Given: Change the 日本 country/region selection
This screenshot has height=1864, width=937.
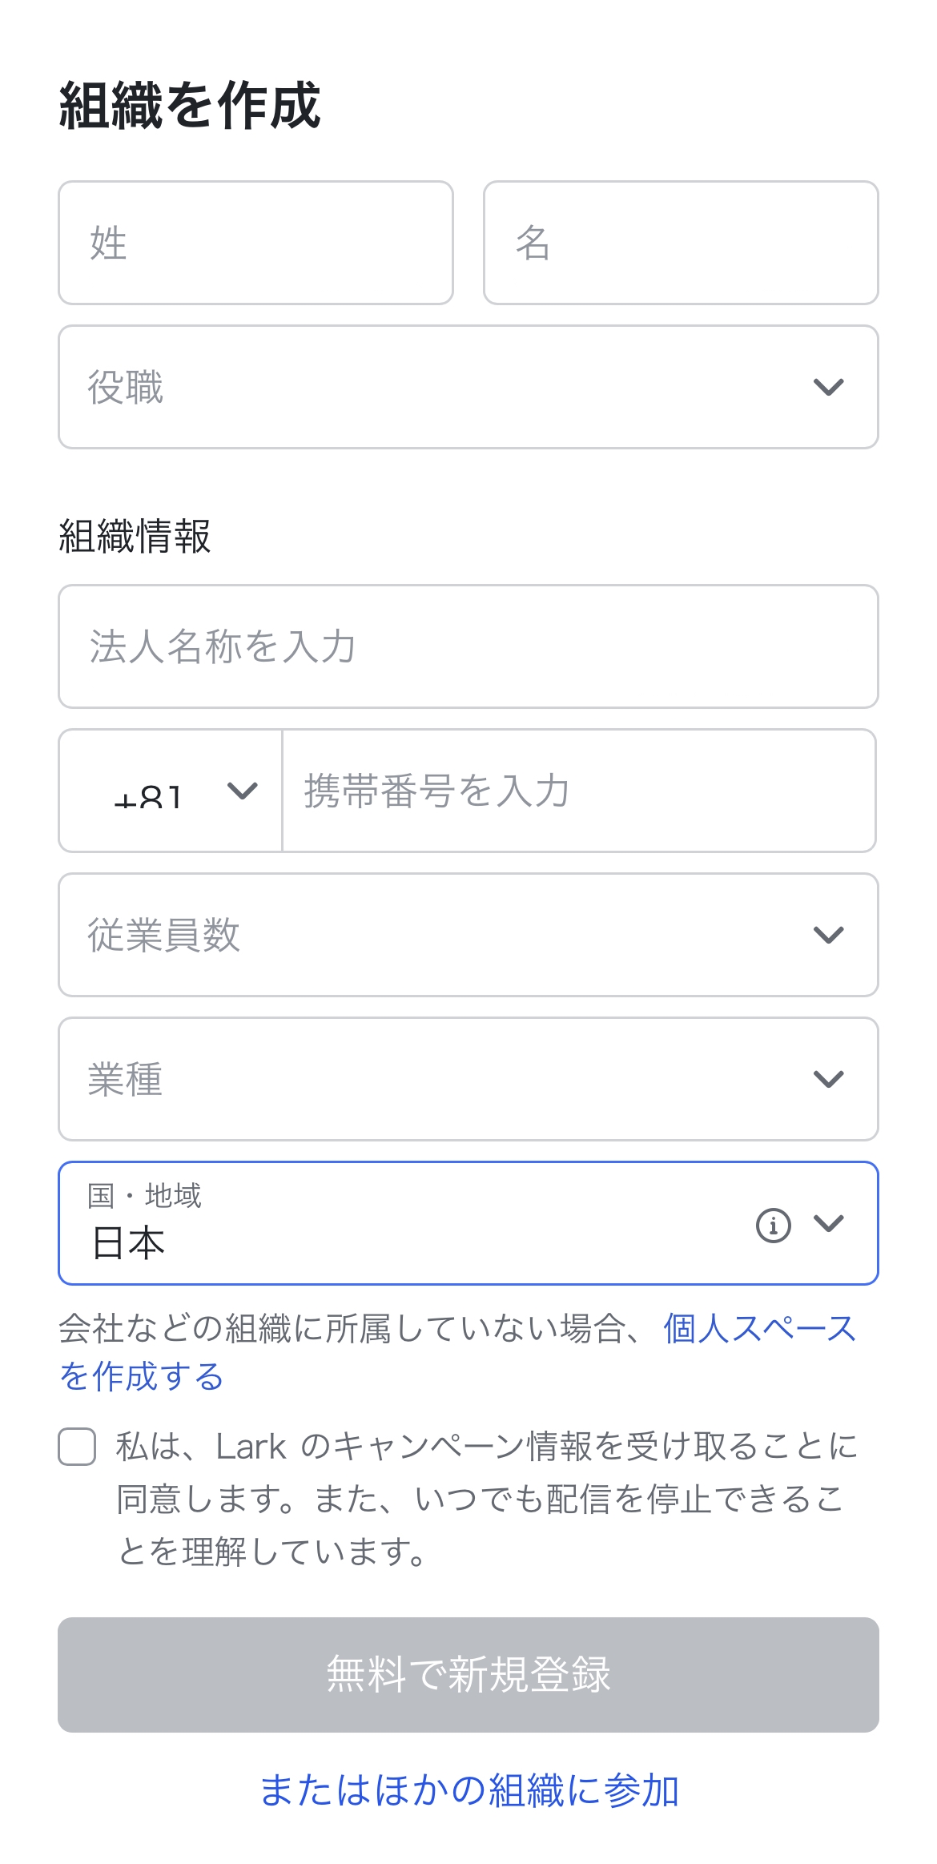Looking at the screenshot, I should 400,1225.
